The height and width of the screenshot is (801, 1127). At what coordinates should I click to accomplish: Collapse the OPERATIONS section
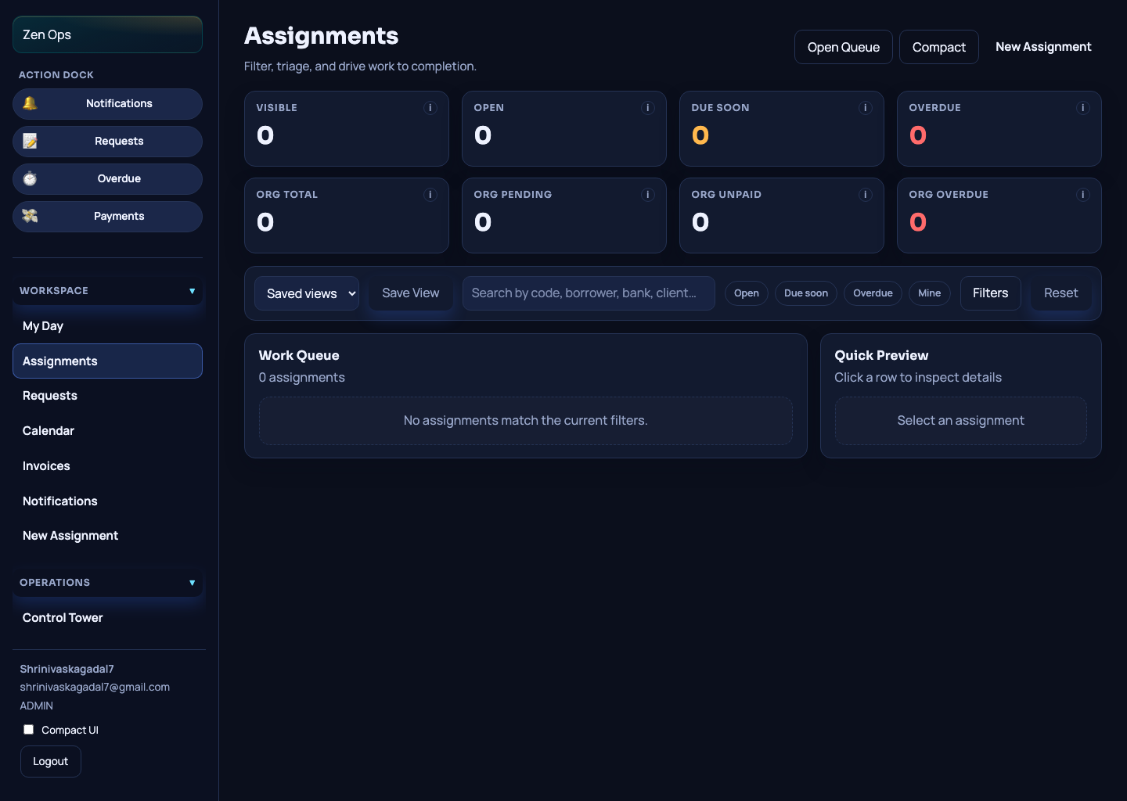[193, 582]
